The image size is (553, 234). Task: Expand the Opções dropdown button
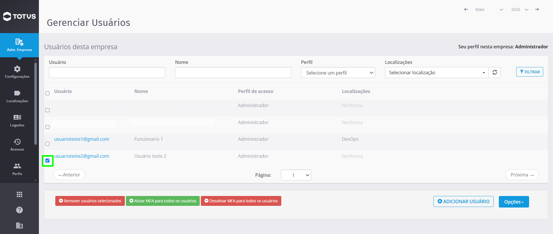[514, 202]
